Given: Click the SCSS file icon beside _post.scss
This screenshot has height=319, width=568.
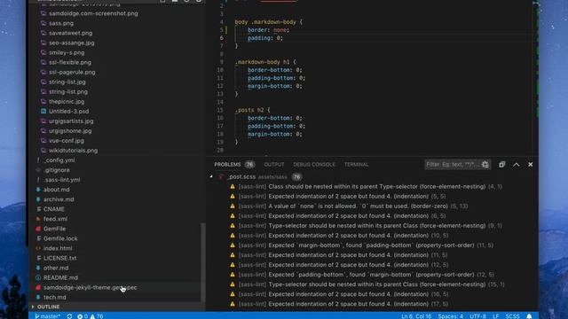Looking at the screenshot, I should click(x=221, y=177).
